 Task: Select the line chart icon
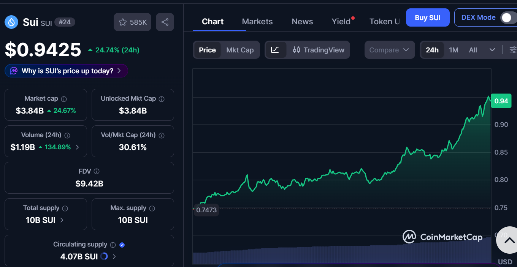pos(276,50)
